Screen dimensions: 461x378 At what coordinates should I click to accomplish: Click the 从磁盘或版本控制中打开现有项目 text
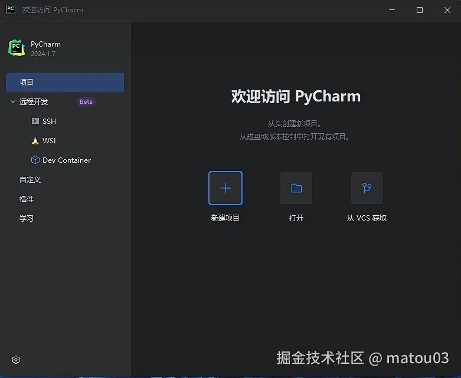294,137
